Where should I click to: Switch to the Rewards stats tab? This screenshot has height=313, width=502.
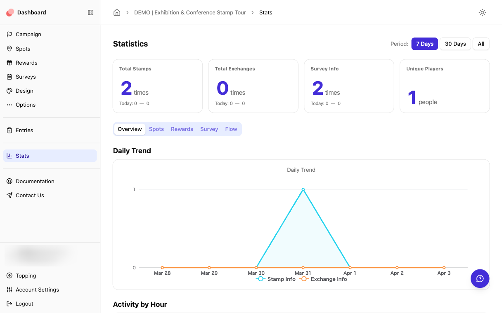coord(182,129)
